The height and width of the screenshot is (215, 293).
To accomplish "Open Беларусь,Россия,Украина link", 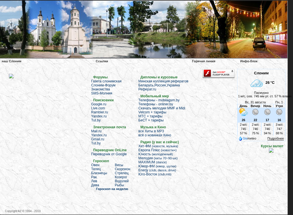I will [x=159, y=85].
